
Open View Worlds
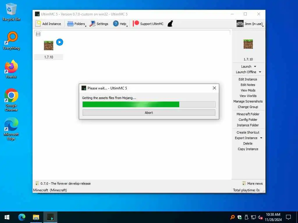coord(248,96)
